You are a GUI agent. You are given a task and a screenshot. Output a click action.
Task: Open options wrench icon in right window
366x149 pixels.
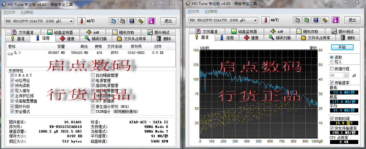325,20
